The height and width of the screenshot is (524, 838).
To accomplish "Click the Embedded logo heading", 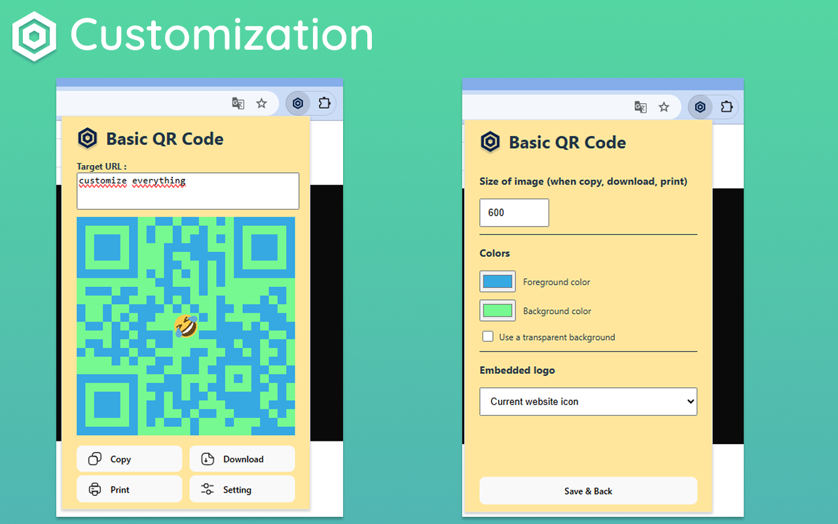I will coord(517,370).
